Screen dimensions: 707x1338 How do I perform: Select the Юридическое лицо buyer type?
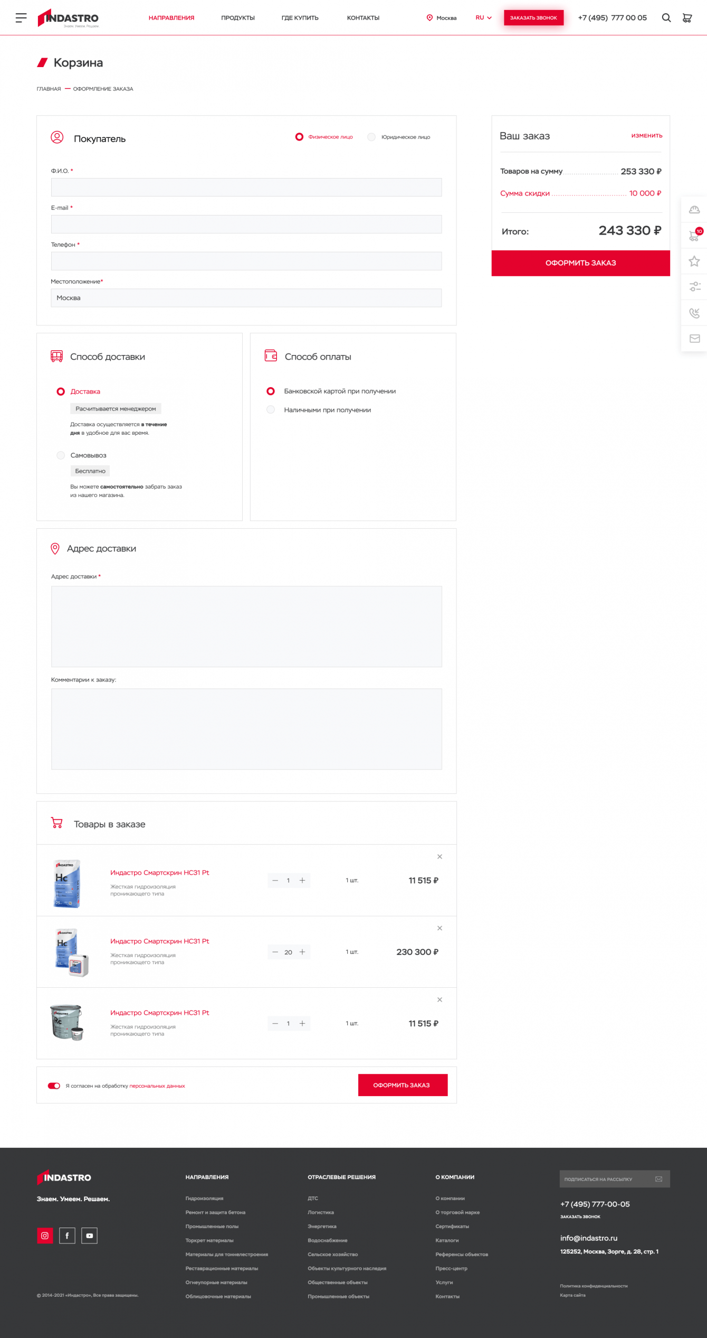tap(371, 137)
